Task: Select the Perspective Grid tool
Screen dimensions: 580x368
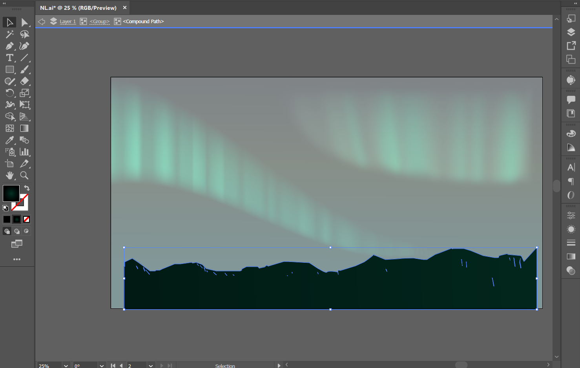Action: [x=24, y=117]
